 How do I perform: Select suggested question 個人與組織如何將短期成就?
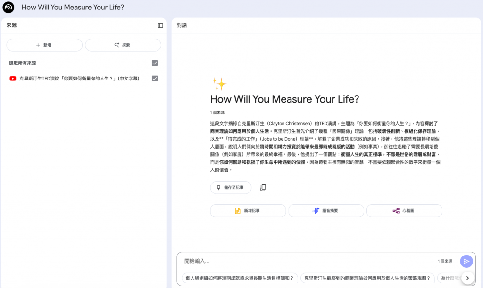[x=240, y=278]
